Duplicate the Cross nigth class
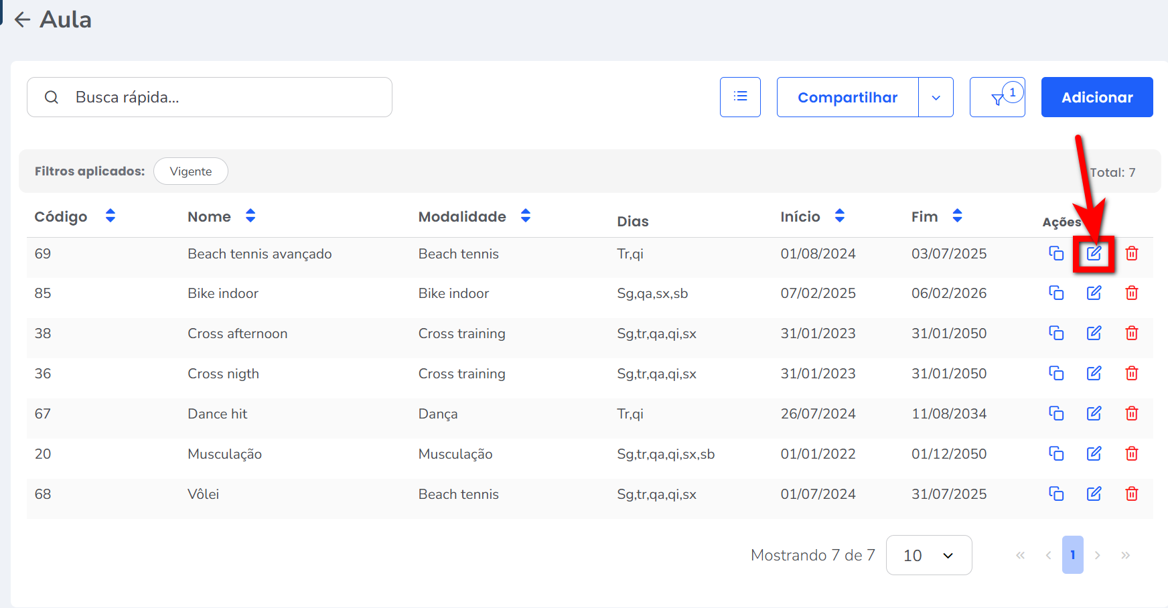Viewport: 1168px width, 608px height. 1056,373
